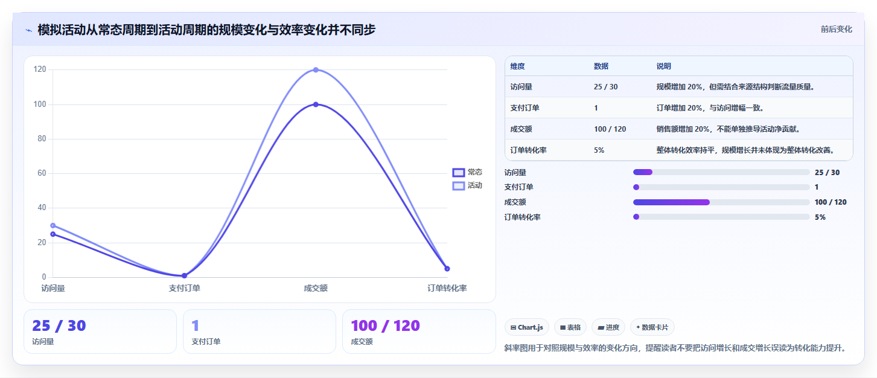Screen dimensions: 877x378
Task: Click the 活动 line peak point at 120
Action: click(x=316, y=70)
